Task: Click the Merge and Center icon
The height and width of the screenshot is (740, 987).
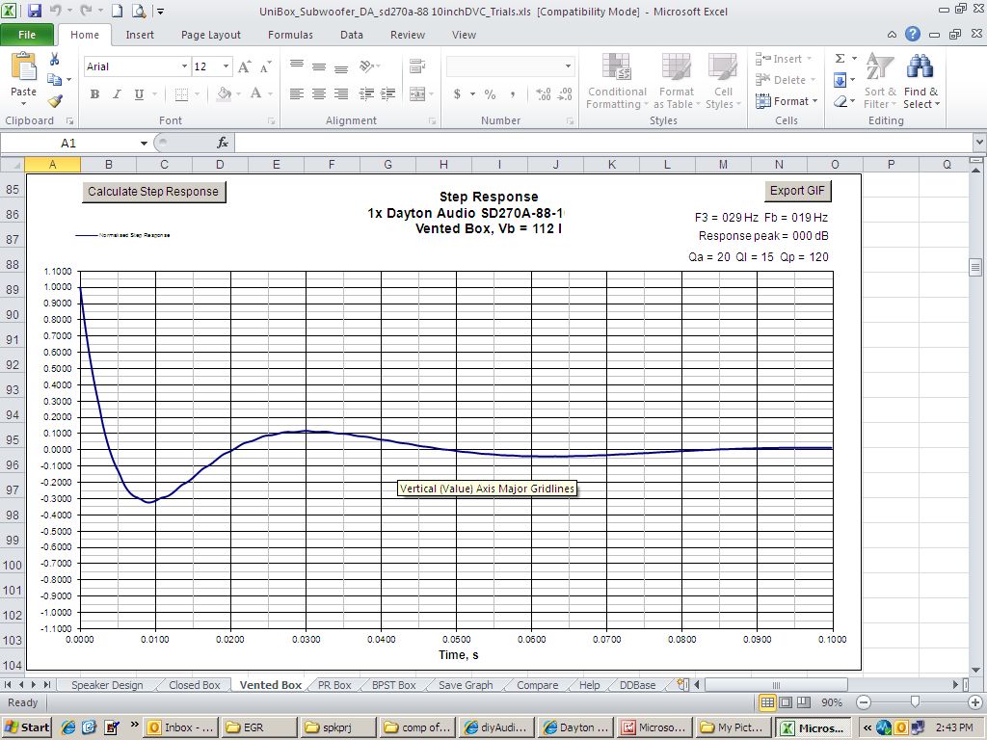Action: point(416,94)
